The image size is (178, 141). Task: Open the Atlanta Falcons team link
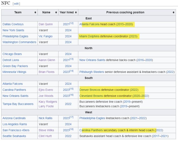click(13, 84)
